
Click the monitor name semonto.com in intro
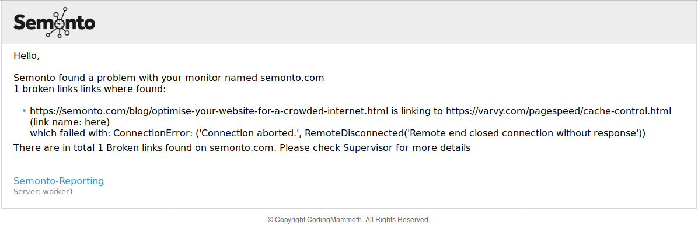point(292,78)
